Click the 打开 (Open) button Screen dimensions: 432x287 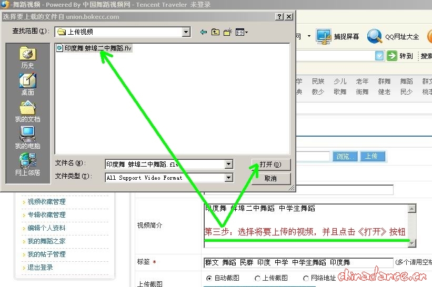270,165
